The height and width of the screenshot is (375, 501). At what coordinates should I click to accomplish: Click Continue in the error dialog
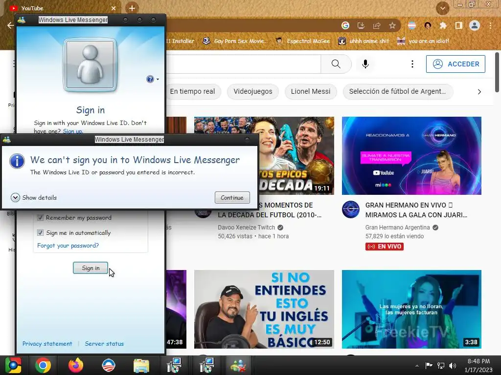tap(232, 198)
